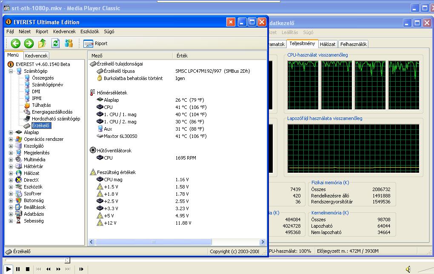Image resolution: width=434 pixels, height=274 pixels.
Task: Click the horizontal scrollbar left arrow
Action: coord(91,242)
